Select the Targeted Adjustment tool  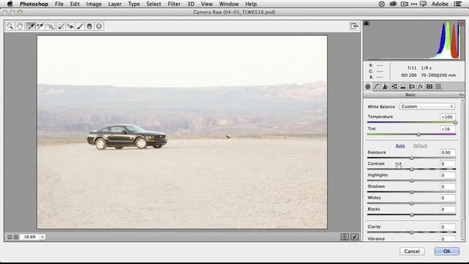point(50,26)
